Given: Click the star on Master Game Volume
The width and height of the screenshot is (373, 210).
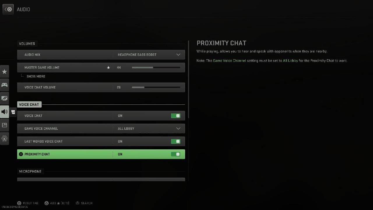Looking at the screenshot, I should (x=108, y=68).
